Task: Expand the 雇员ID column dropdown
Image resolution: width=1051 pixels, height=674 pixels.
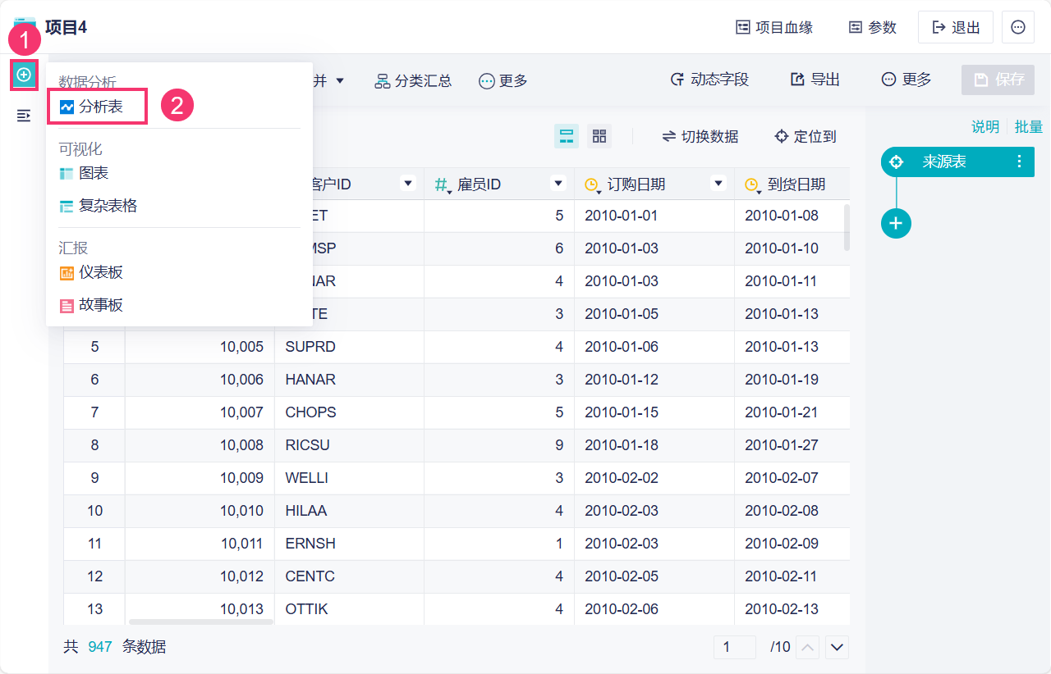Action: tap(558, 184)
